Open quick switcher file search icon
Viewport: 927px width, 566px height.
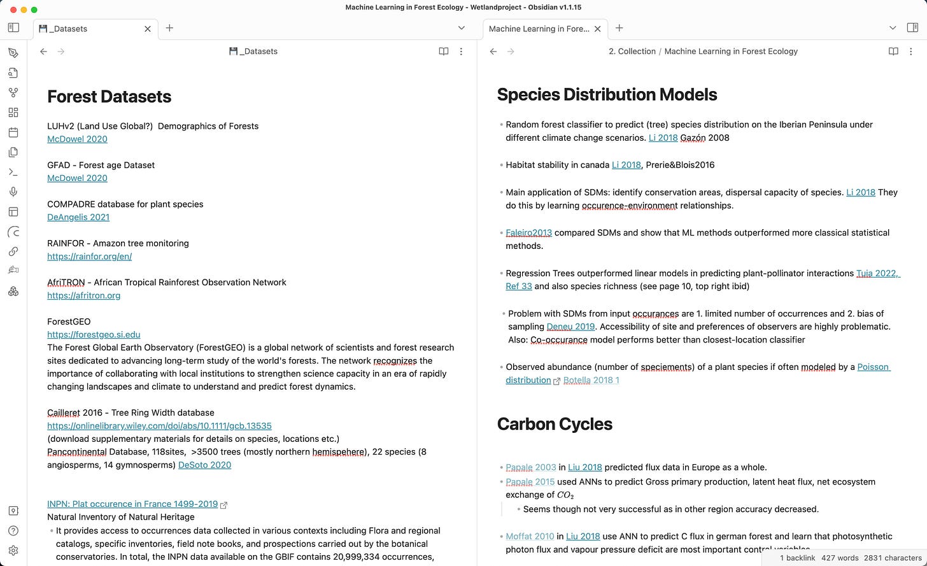pyautogui.click(x=13, y=73)
